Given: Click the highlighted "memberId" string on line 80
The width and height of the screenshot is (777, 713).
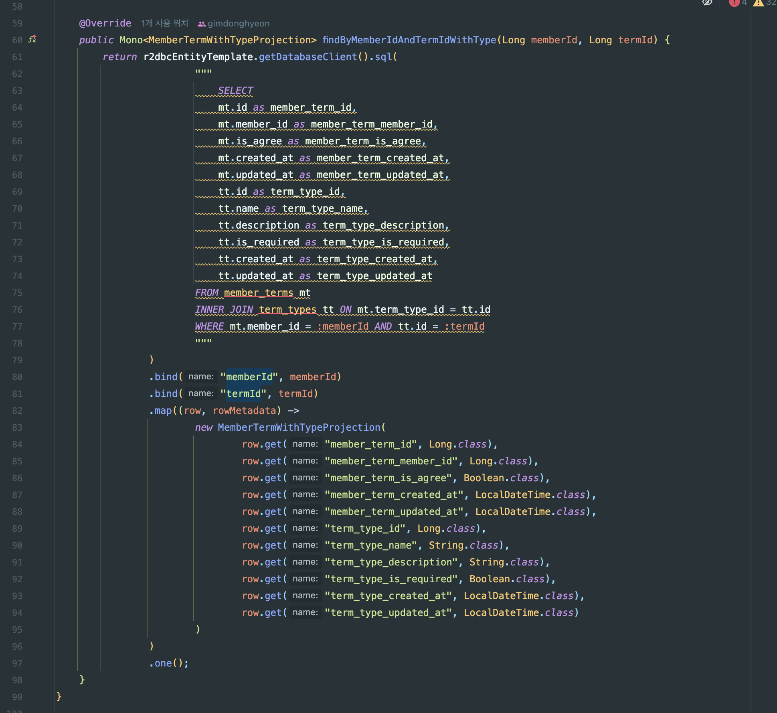Looking at the screenshot, I should tap(249, 377).
